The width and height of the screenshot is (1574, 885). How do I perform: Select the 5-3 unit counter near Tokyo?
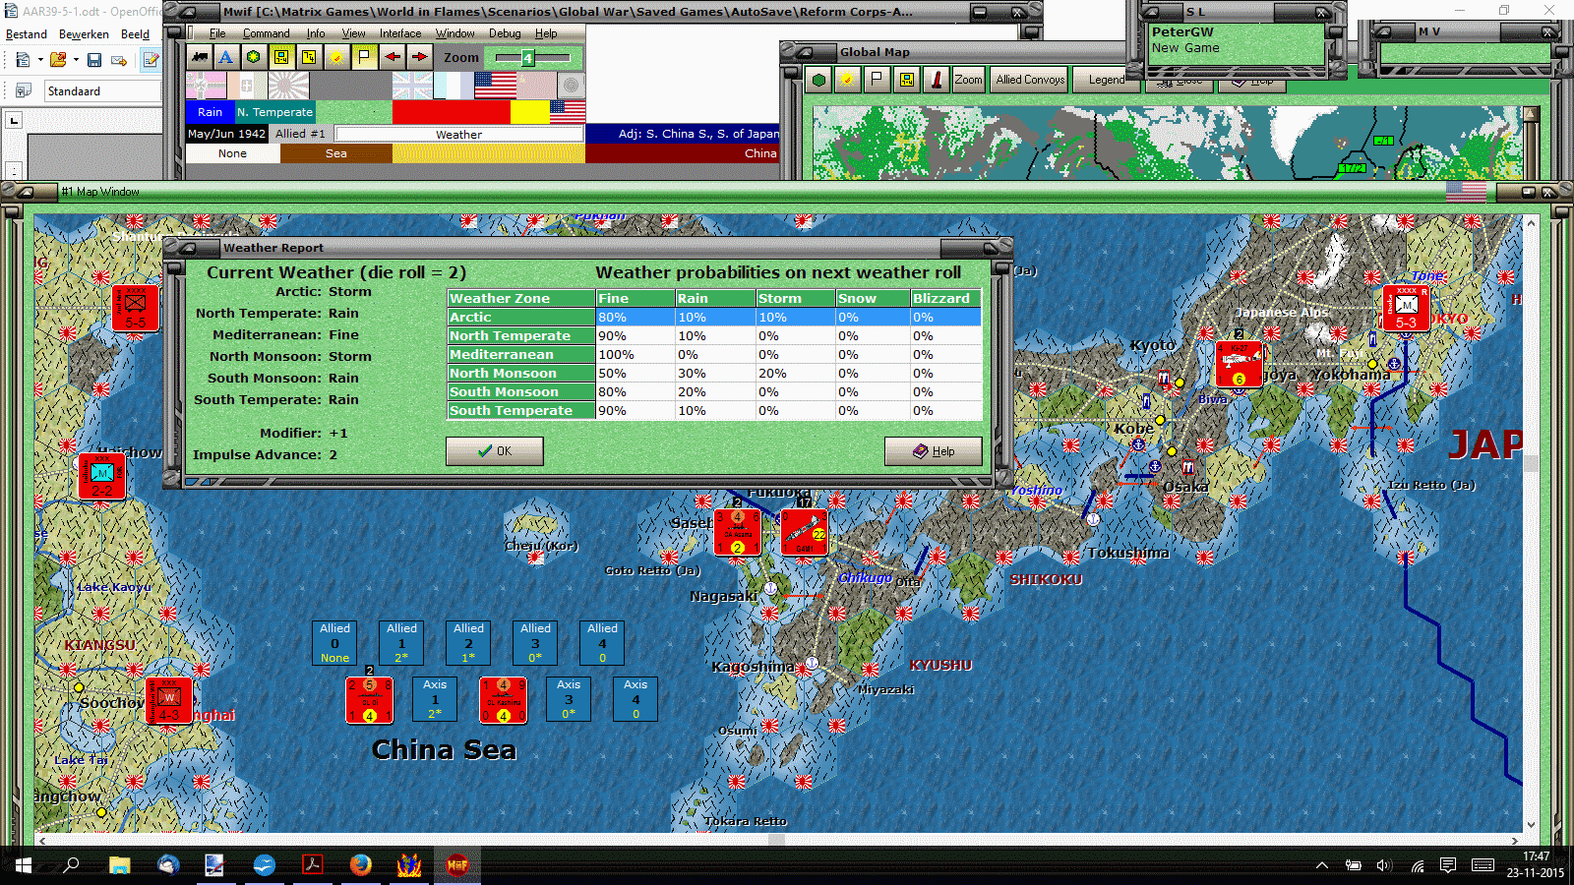point(1407,308)
